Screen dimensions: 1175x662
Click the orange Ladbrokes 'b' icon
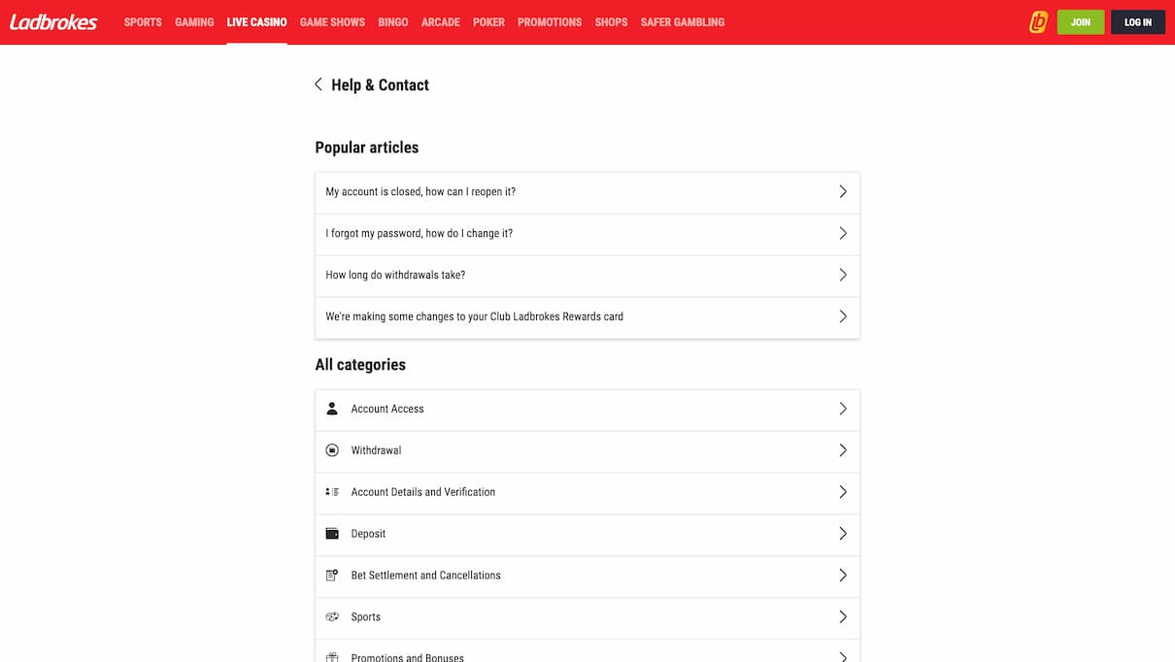click(x=1037, y=21)
